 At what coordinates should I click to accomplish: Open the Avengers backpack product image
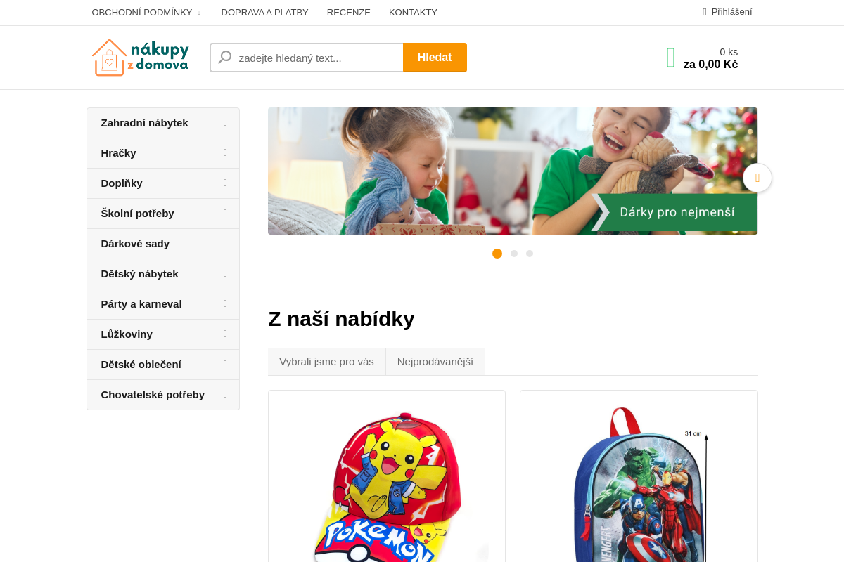pyautogui.click(x=639, y=485)
